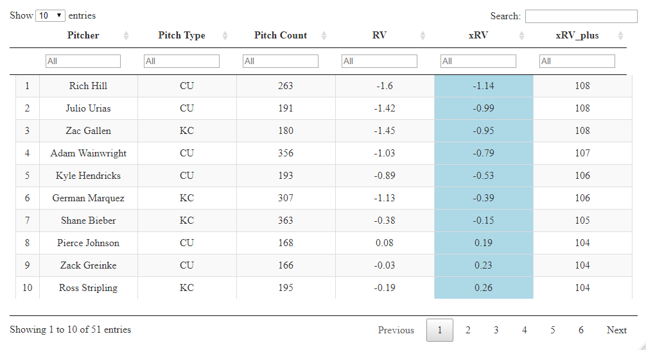
Task: Click the Previous page button
Action: pyautogui.click(x=396, y=330)
